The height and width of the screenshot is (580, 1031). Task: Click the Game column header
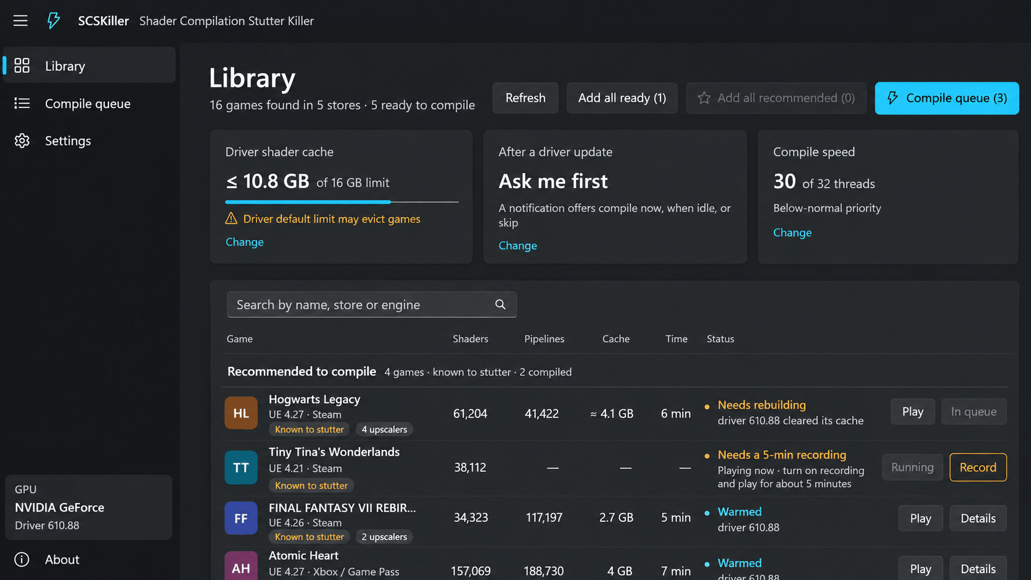point(240,338)
